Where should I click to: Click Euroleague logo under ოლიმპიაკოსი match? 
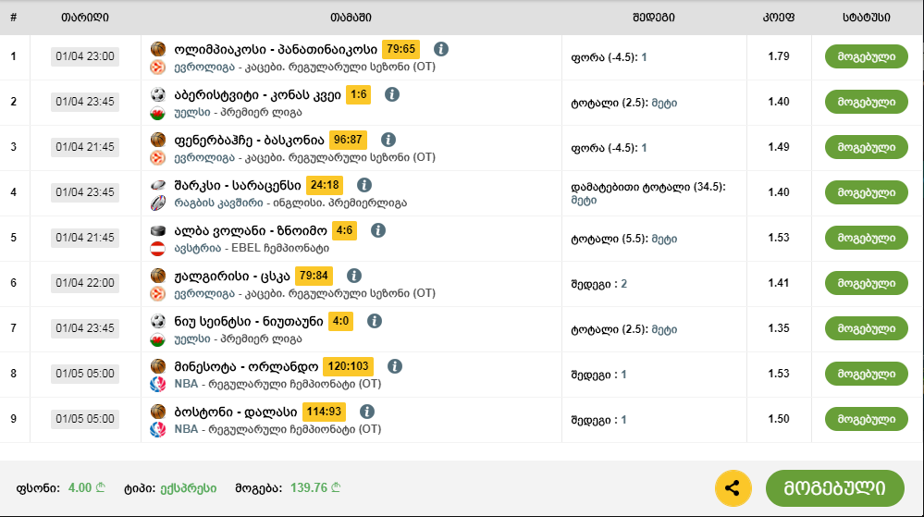(158, 68)
